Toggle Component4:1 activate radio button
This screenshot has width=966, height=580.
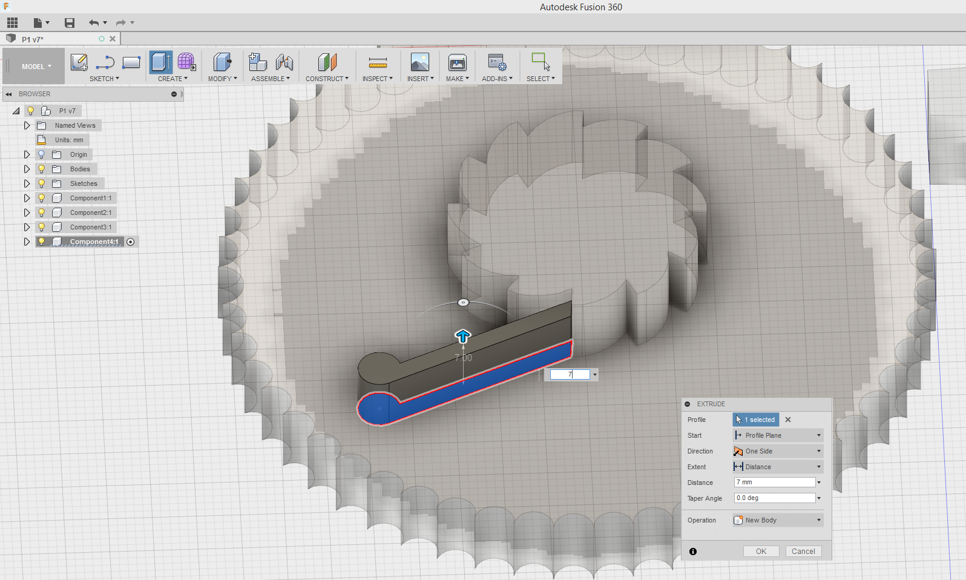(x=131, y=242)
